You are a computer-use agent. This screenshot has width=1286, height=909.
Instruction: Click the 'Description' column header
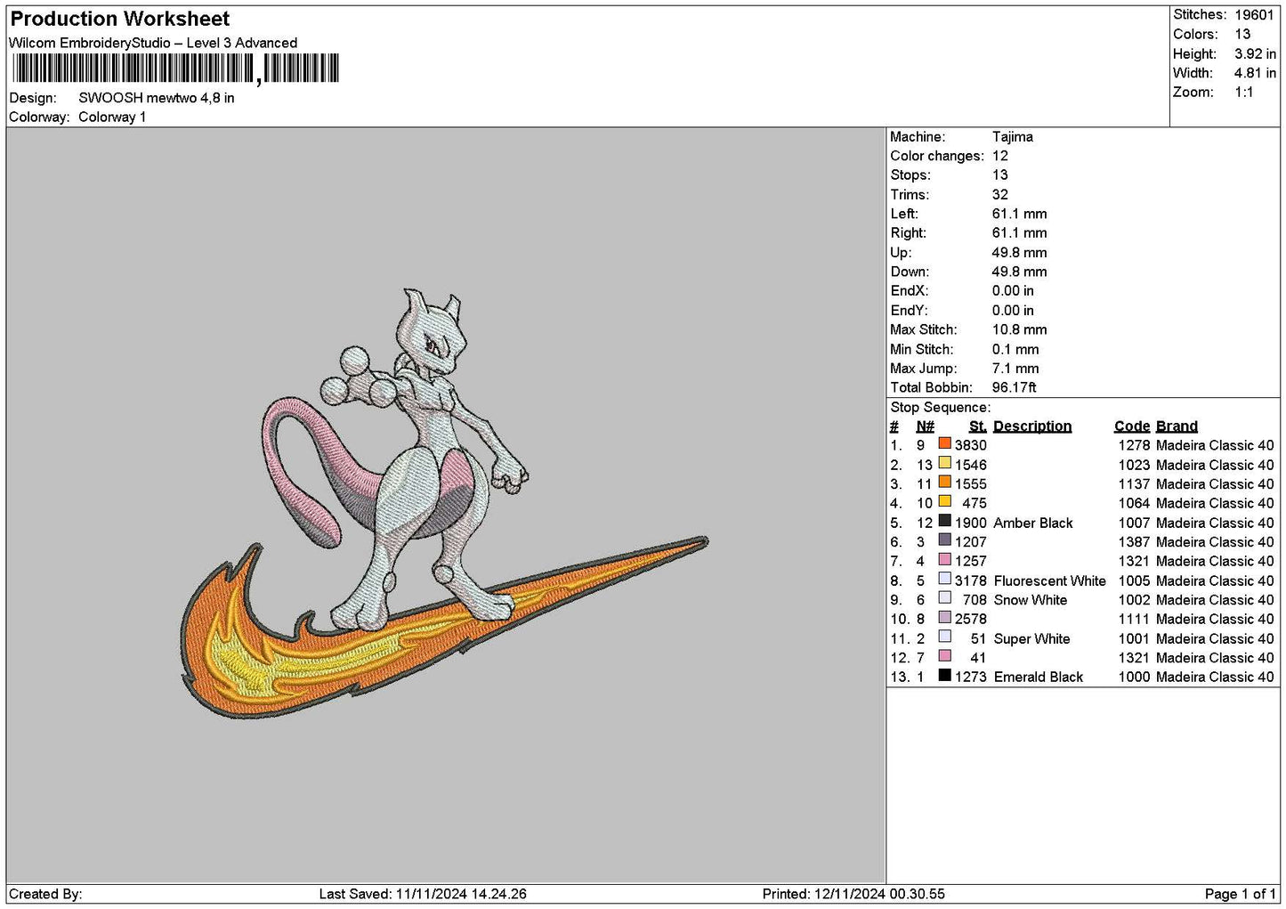1032,426
